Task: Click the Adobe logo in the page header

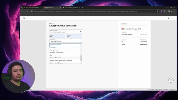Action: point(24,18)
